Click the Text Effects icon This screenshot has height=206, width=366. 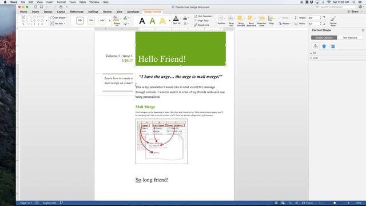click(185, 23)
